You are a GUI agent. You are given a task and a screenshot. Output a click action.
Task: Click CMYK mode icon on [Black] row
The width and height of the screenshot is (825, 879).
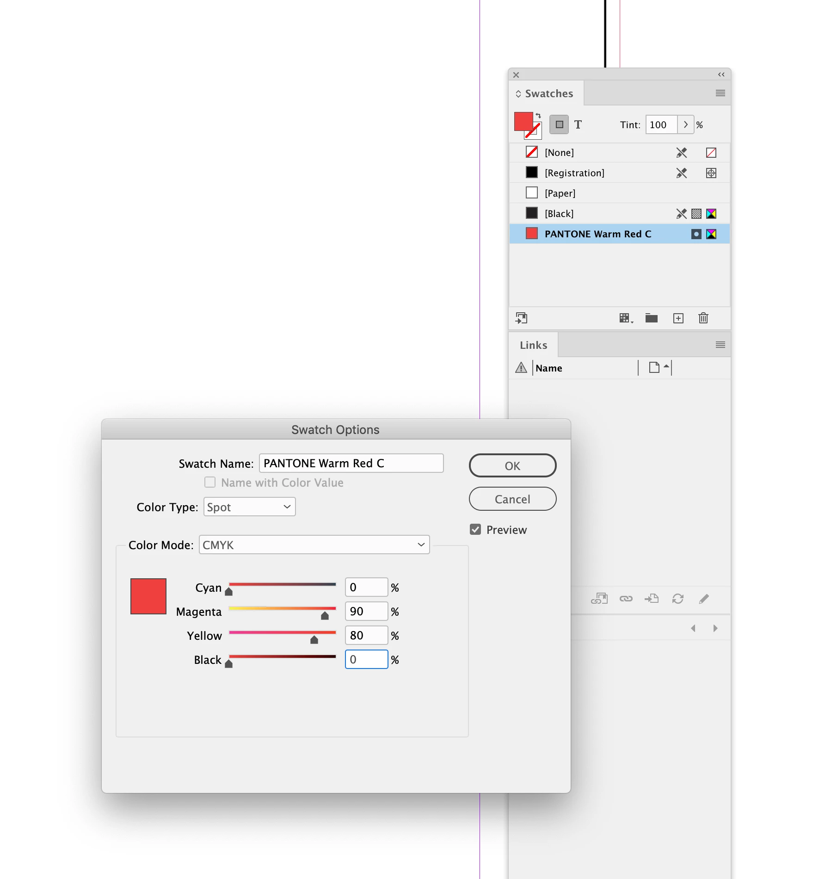(711, 213)
